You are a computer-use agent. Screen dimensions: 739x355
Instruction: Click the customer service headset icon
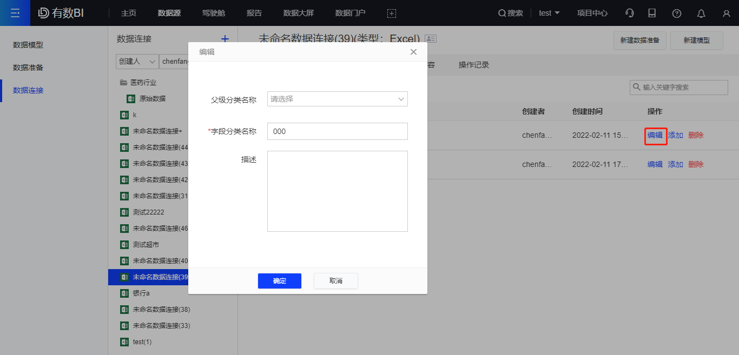click(x=629, y=13)
